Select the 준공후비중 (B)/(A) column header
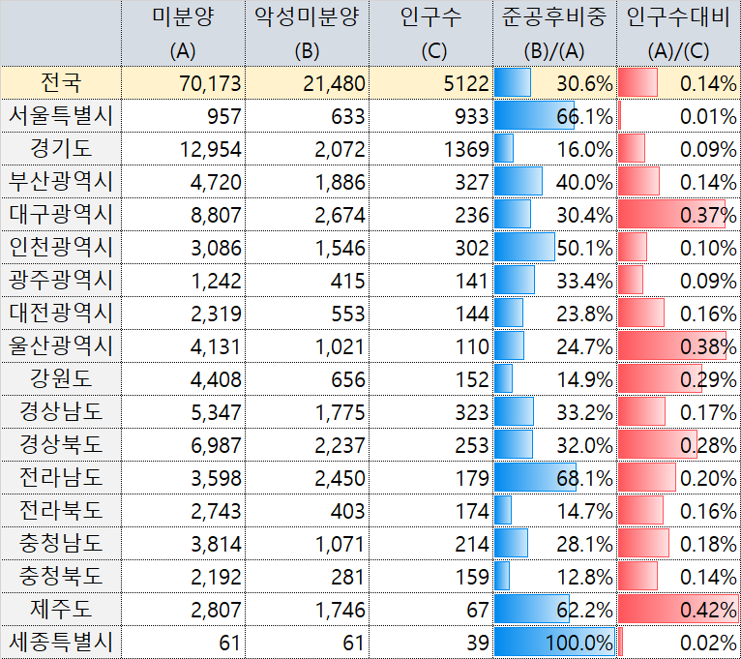 pyautogui.click(x=555, y=33)
